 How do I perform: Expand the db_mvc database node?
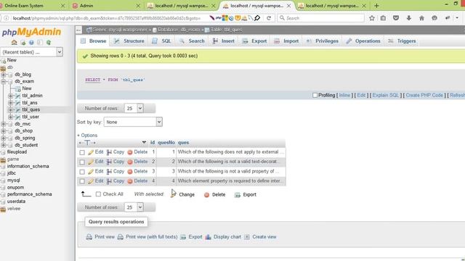[x=3, y=124]
